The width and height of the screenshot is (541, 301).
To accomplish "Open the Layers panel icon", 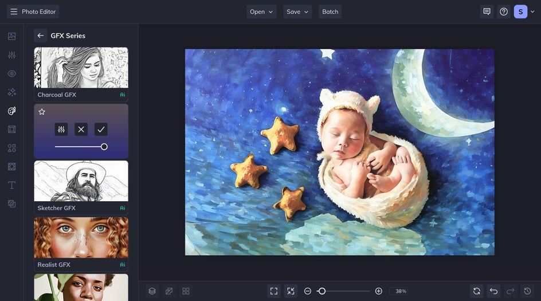I will (x=152, y=291).
